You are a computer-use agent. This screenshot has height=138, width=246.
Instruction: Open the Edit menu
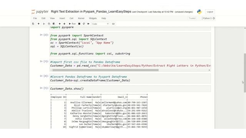(x=43, y=18)
